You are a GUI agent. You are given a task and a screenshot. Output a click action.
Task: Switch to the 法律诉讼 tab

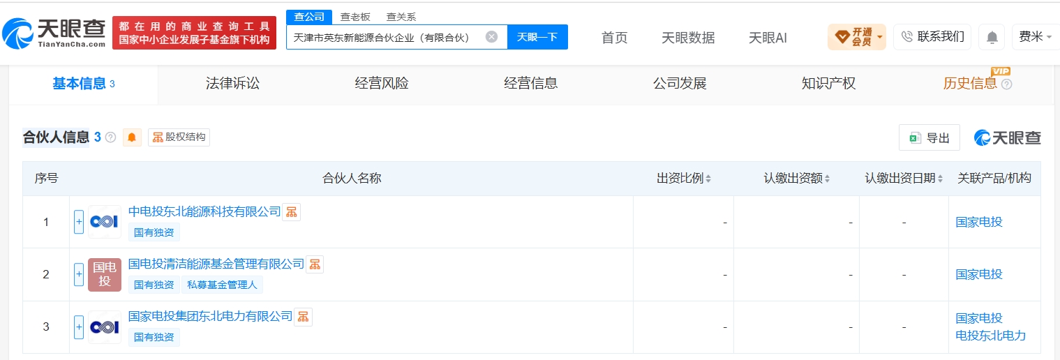232,84
